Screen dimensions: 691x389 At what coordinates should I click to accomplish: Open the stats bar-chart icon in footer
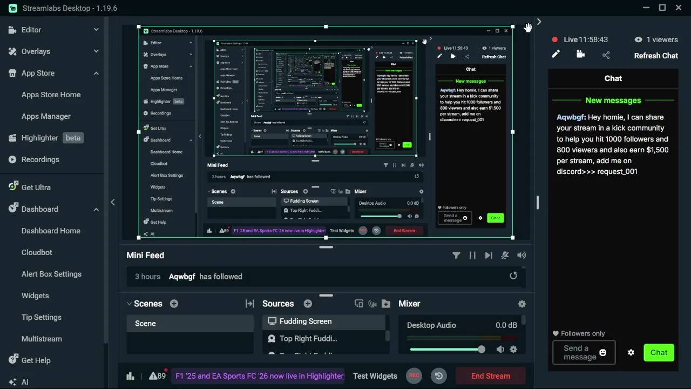click(x=130, y=376)
